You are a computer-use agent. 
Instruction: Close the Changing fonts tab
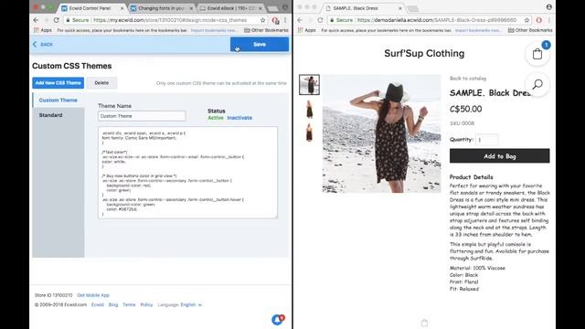[191, 8]
